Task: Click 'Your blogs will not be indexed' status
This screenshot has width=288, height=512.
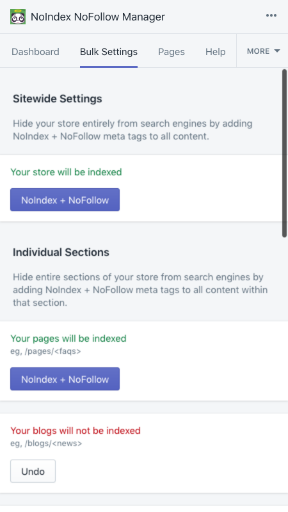Action: coord(76,431)
